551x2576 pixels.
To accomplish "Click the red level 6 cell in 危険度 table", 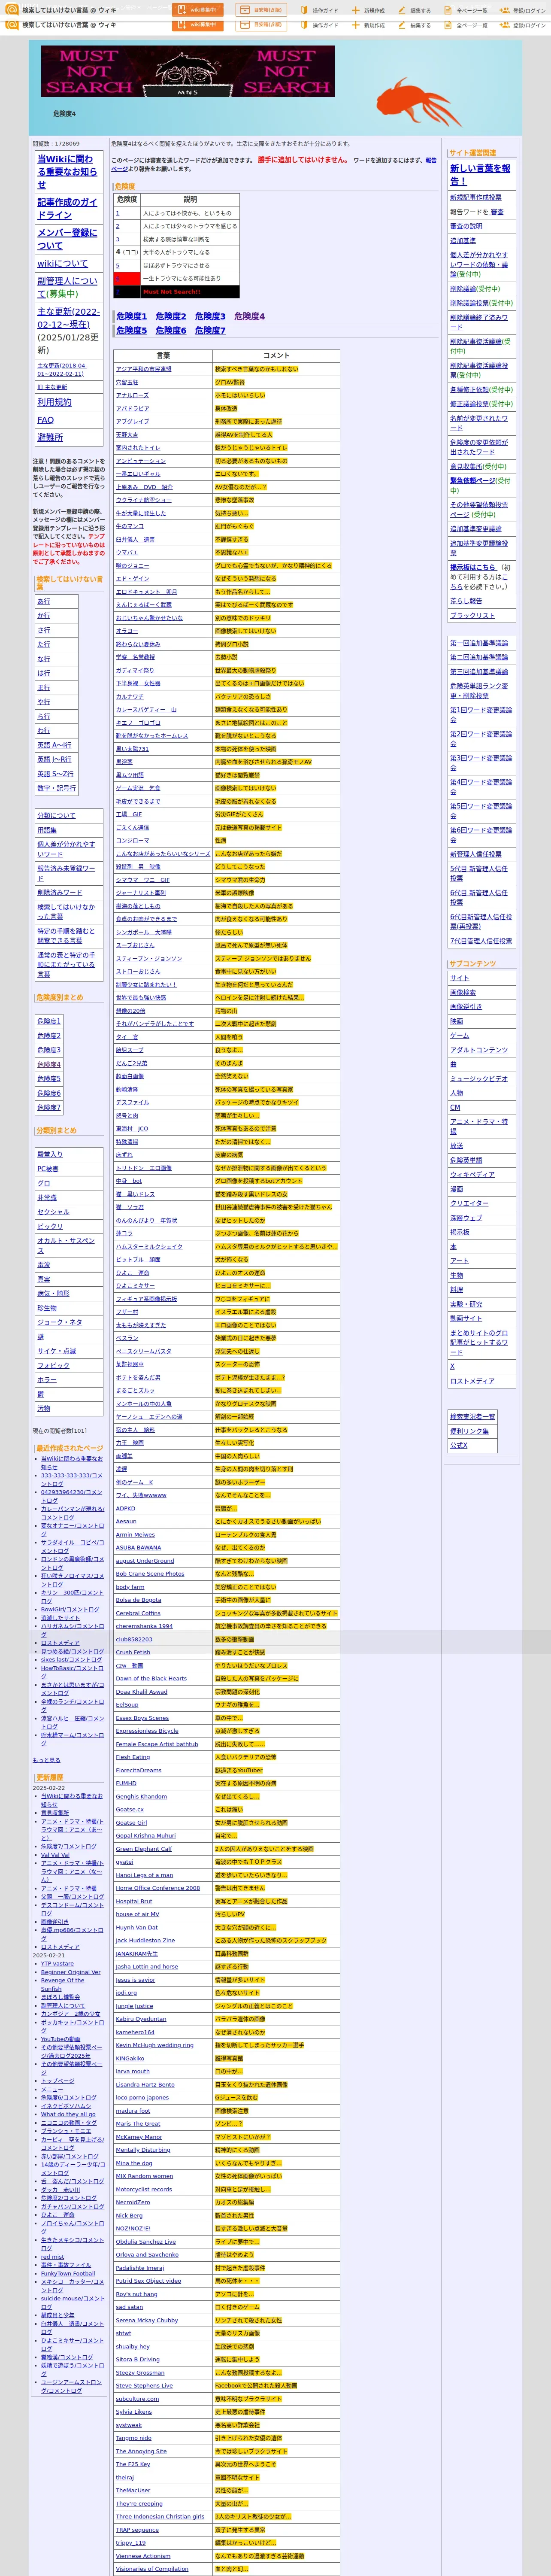I will click(x=126, y=279).
